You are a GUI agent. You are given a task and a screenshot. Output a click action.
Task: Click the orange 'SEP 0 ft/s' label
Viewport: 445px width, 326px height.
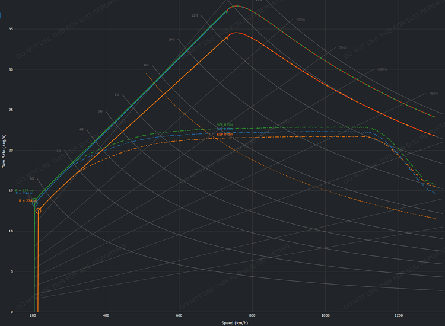coord(225,135)
